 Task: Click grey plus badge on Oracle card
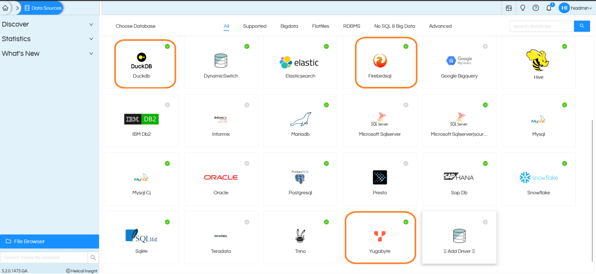point(247,163)
